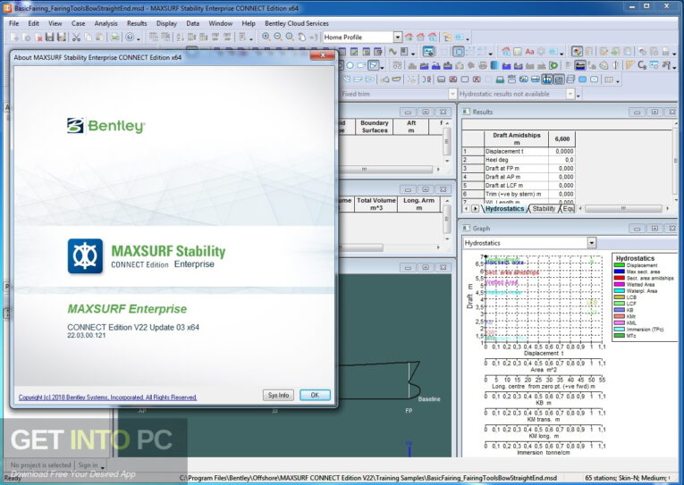Click the Copy icon in the toolbar
The image size is (684, 485).
88,38
